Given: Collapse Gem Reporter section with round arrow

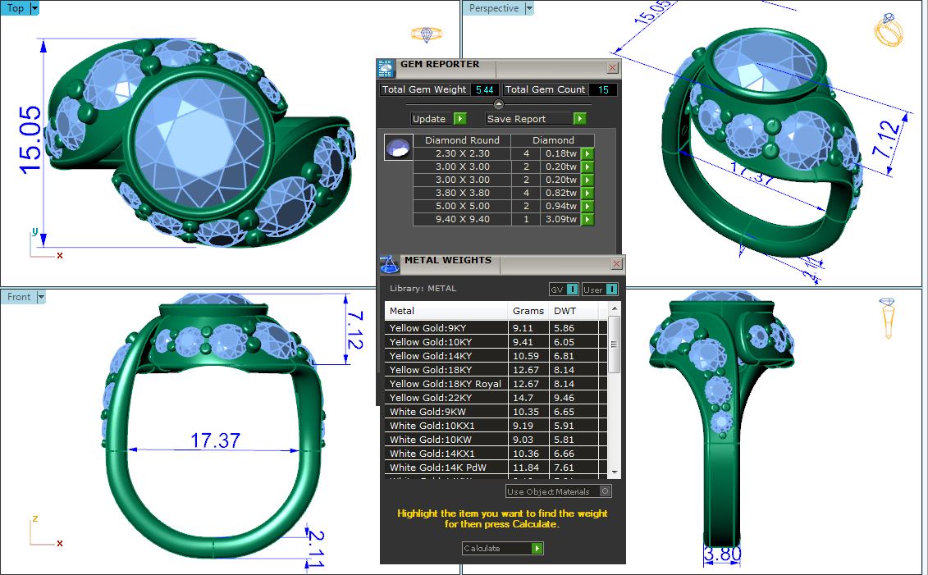Looking at the screenshot, I should [x=498, y=104].
